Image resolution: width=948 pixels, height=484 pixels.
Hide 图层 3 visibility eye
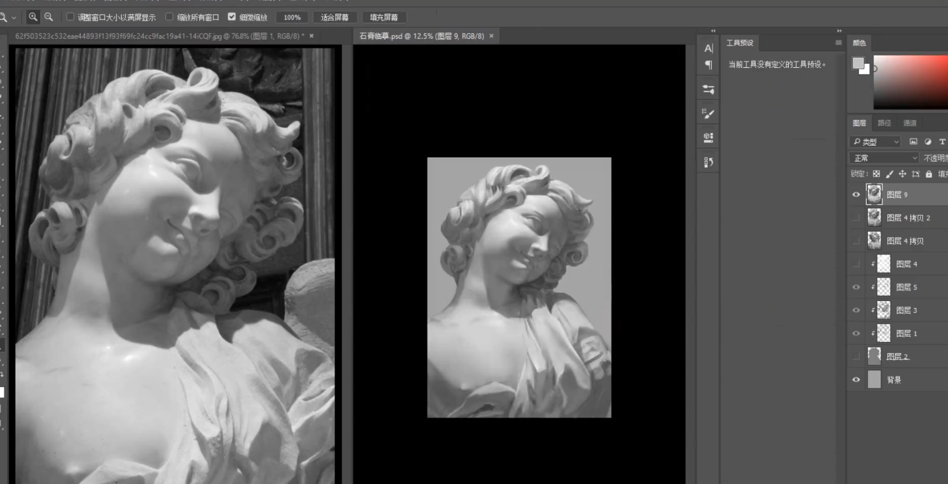(x=856, y=310)
